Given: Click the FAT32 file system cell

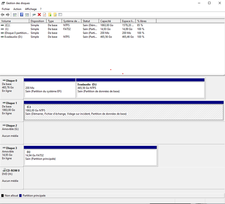Looking at the screenshot, I should [x=67, y=29].
